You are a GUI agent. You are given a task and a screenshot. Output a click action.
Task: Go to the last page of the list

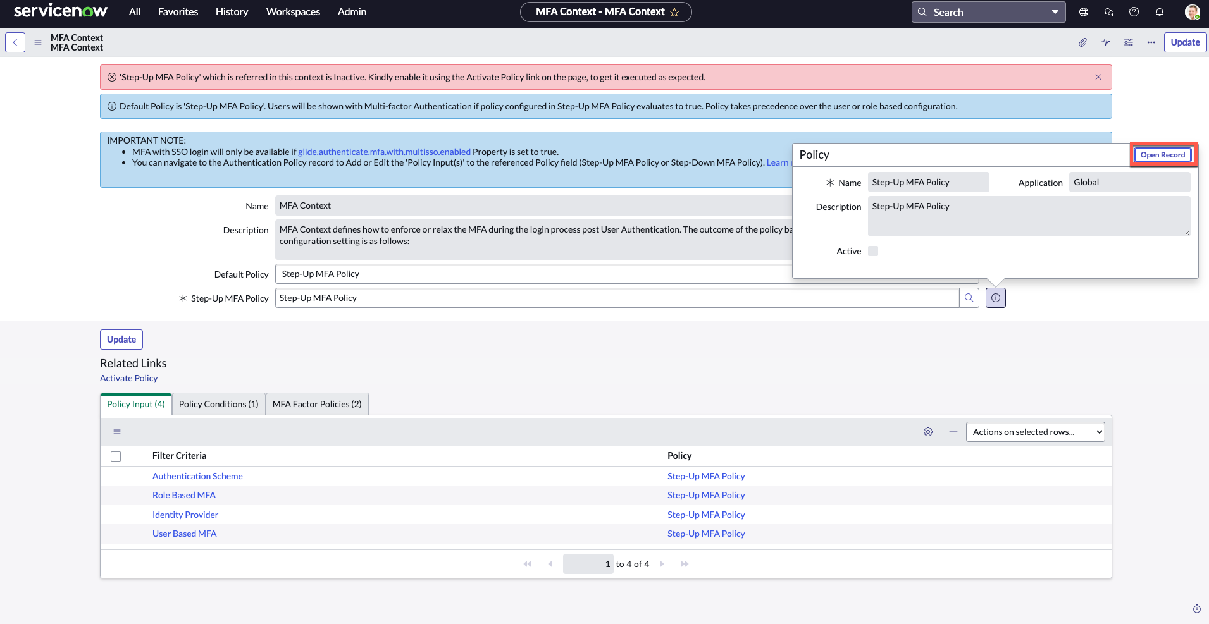[685, 564]
